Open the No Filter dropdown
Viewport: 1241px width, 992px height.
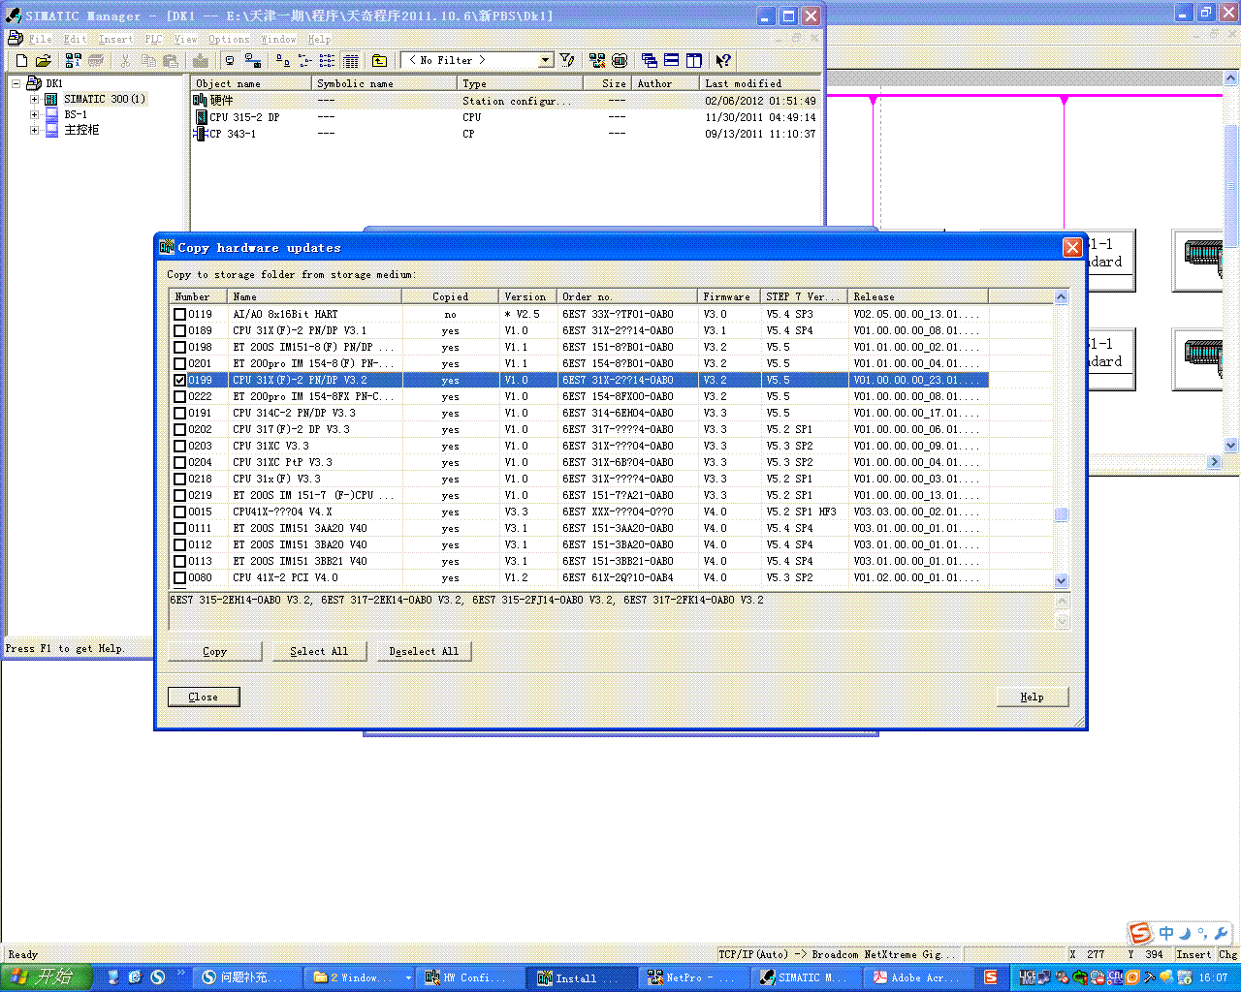point(545,60)
